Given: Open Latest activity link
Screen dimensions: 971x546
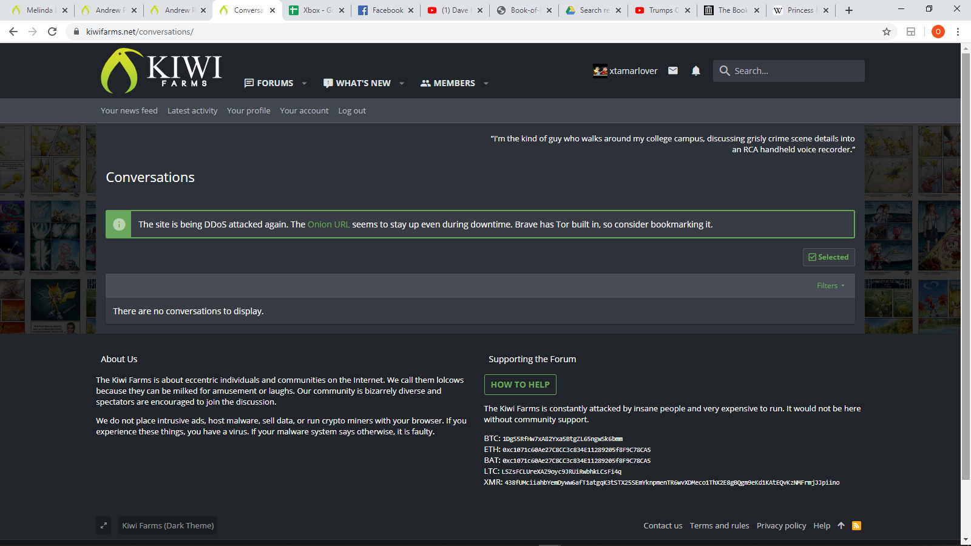Looking at the screenshot, I should tap(192, 110).
